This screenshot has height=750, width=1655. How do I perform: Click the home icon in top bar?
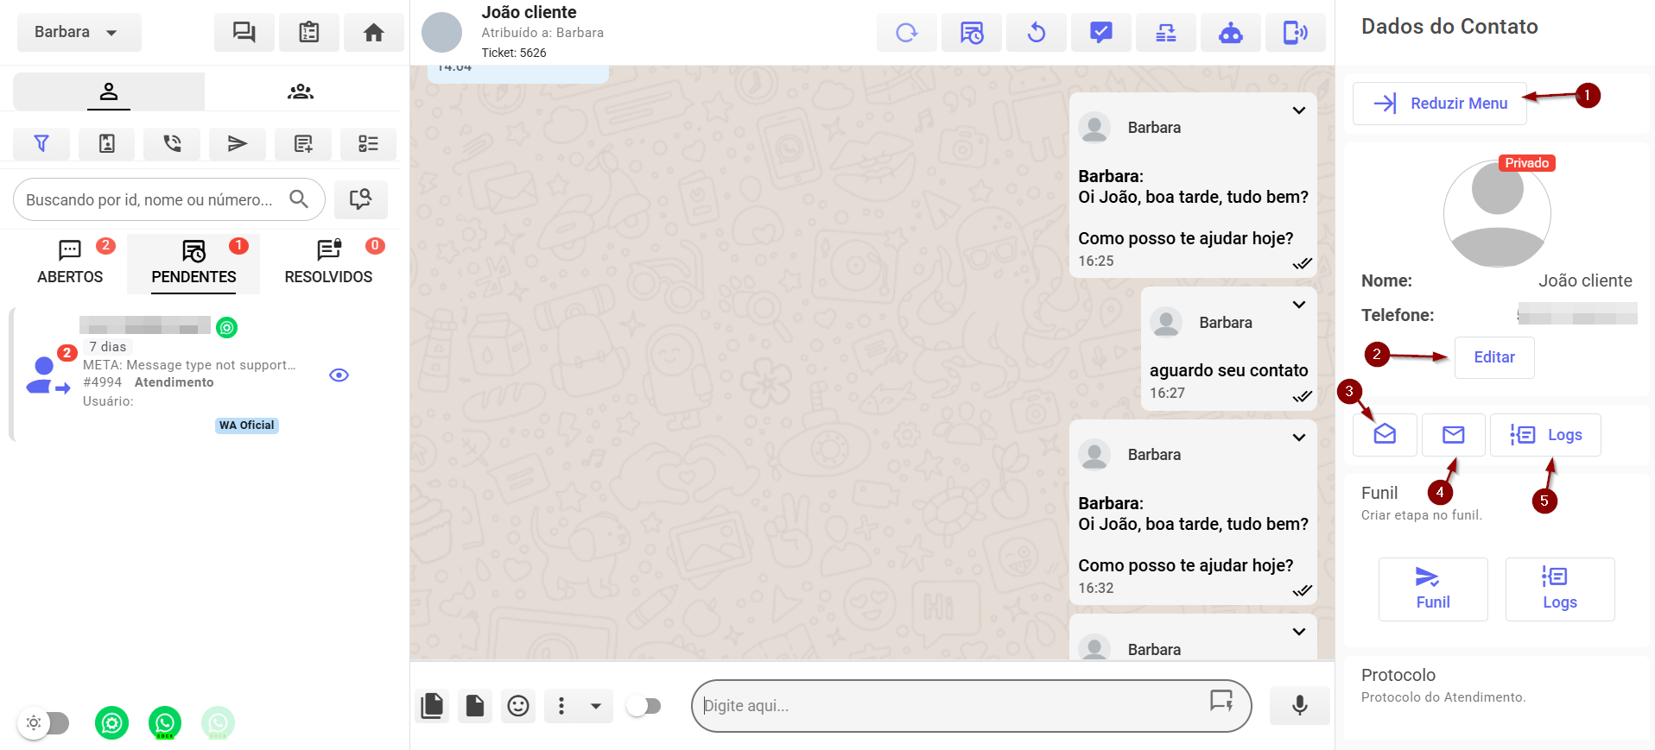pos(373,33)
